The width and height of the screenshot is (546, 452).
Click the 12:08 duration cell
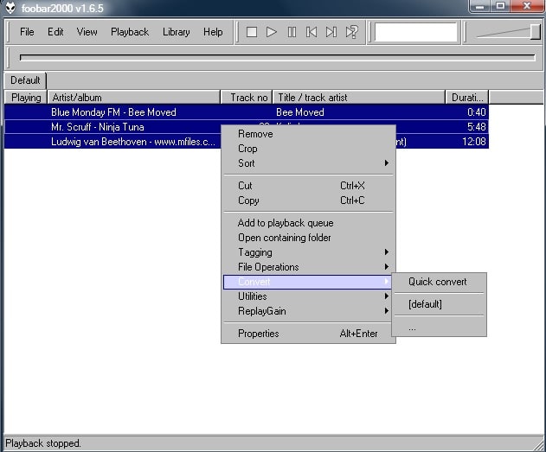[x=473, y=142]
